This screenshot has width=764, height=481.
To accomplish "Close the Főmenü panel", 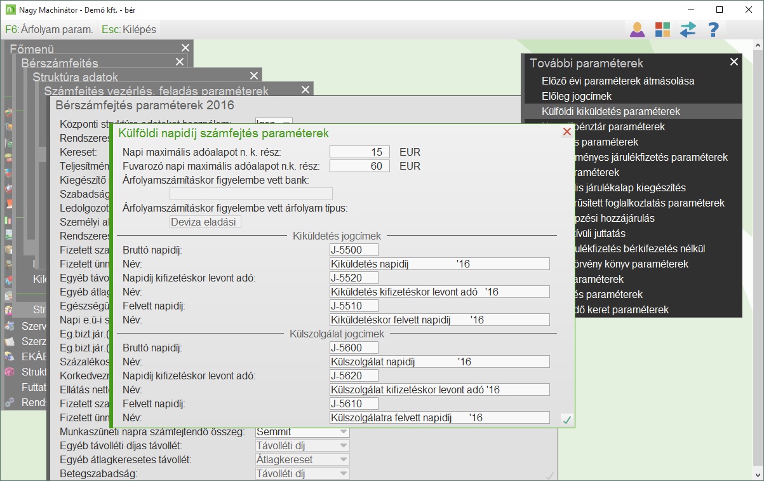I will pyautogui.click(x=185, y=48).
